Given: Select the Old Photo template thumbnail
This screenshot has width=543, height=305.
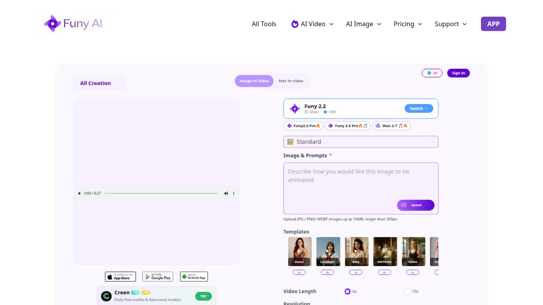Looking at the screenshot, I should [x=385, y=251].
